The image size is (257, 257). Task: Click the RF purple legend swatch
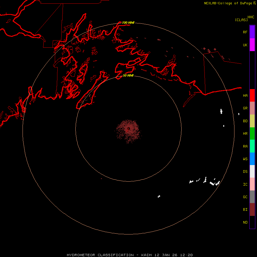[x=252, y=32]
